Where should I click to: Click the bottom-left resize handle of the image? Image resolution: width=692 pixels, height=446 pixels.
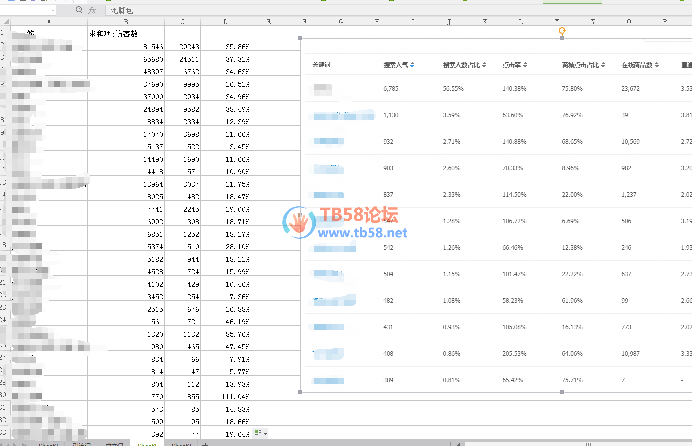(x=300, y=392)
